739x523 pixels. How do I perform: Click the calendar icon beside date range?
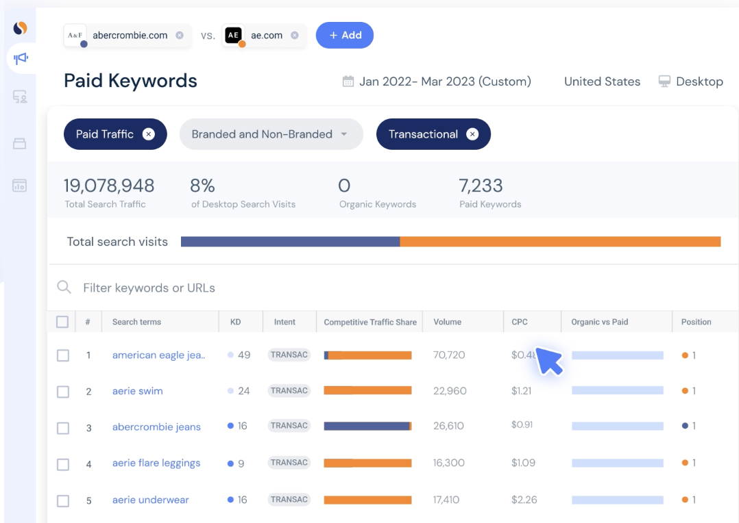[x=348, y=81]
